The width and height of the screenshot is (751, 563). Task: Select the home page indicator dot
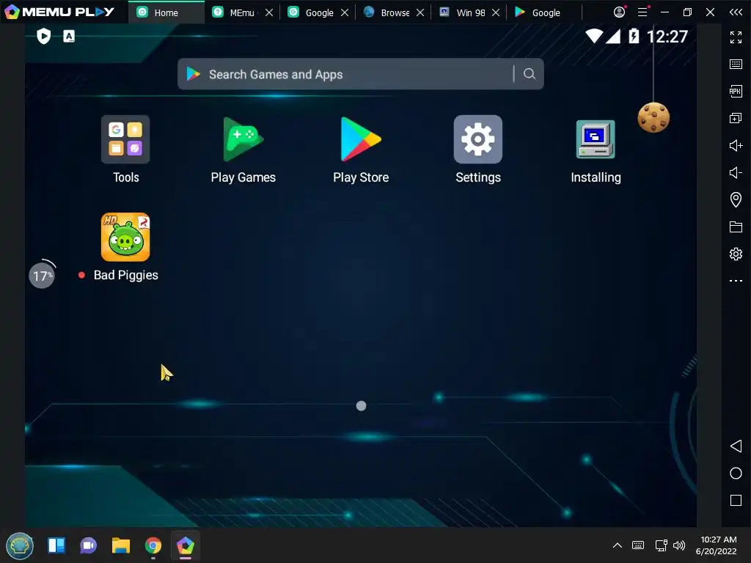(x=361, y=406)
